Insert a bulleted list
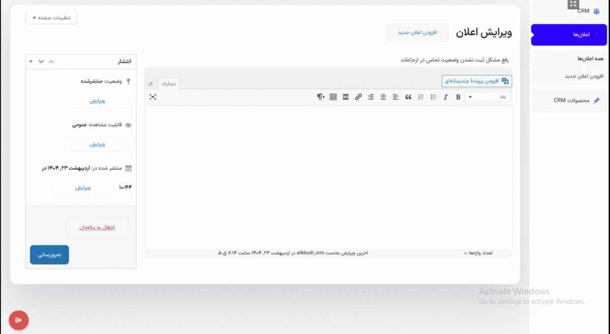Screen dimensions: 610x334 point(433,97)
